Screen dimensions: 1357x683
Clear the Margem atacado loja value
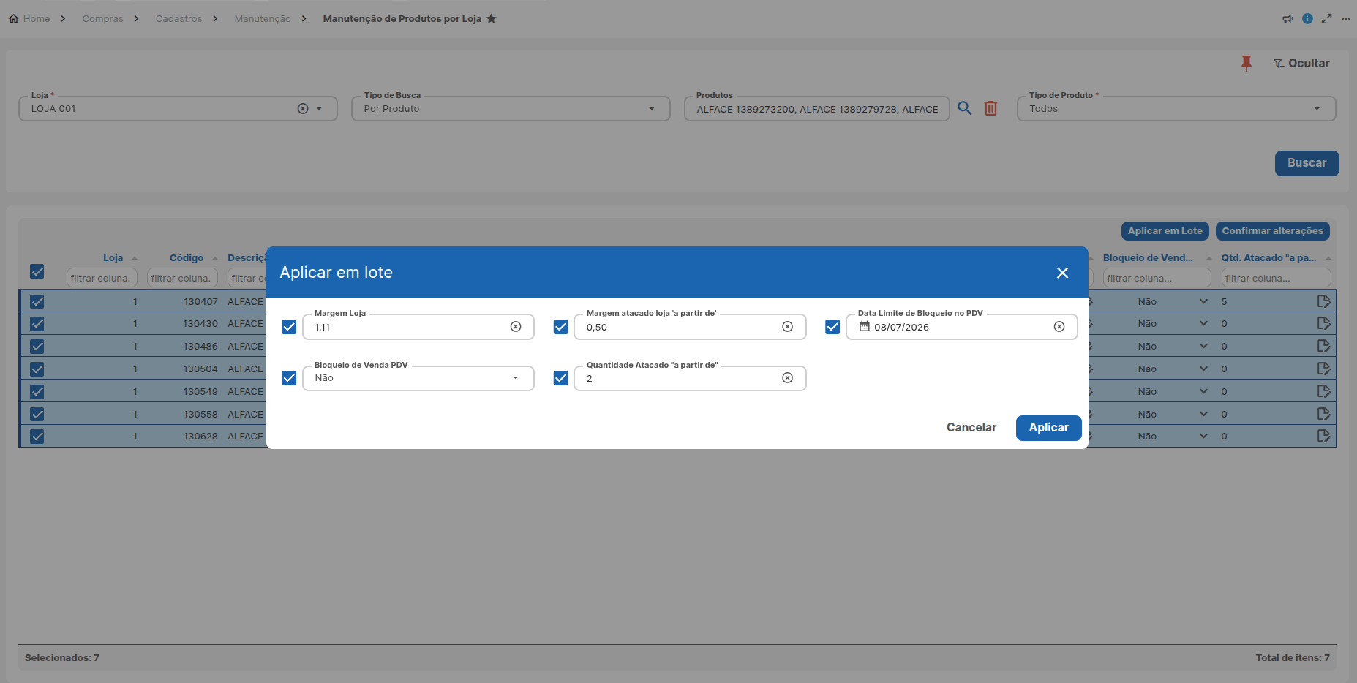click(x=787, y=327)
